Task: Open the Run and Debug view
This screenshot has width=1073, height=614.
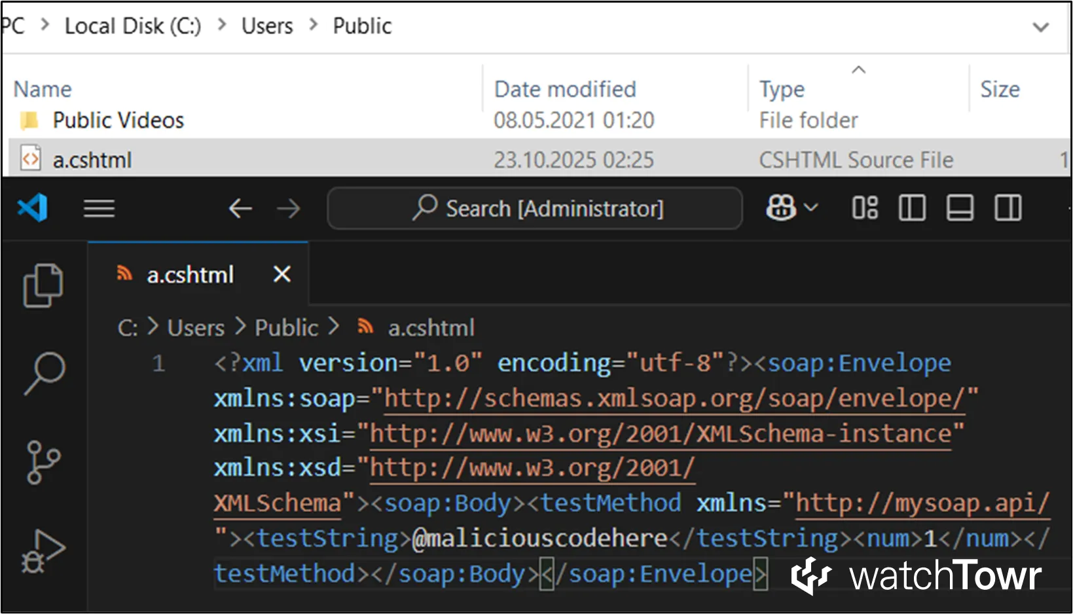Action: click(x=43, y=551)
